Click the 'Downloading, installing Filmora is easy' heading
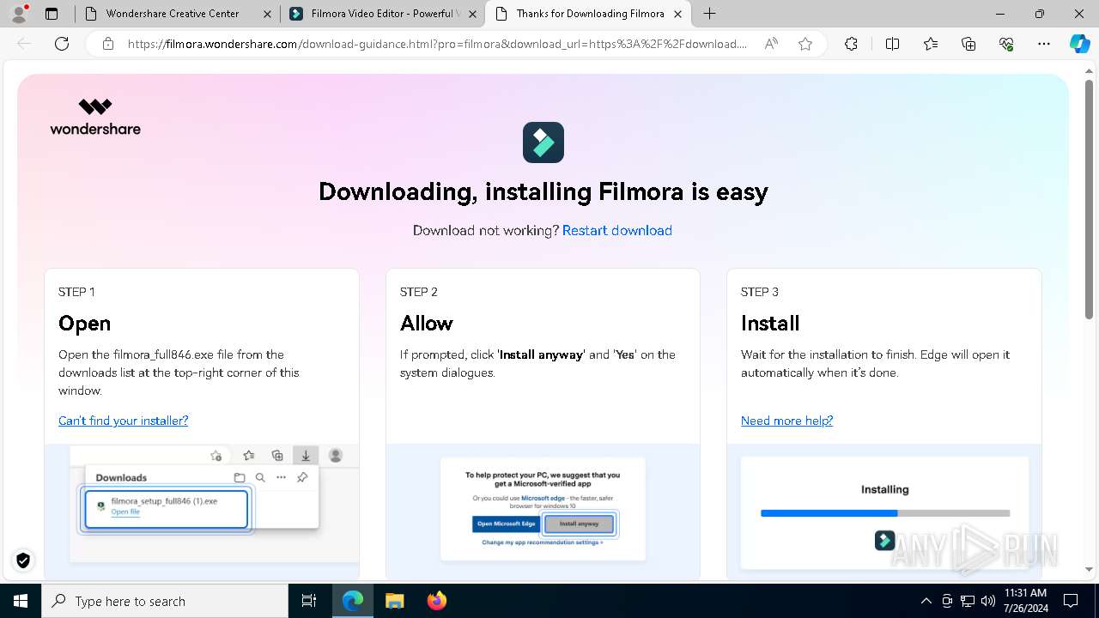 (x=543, y=191)
